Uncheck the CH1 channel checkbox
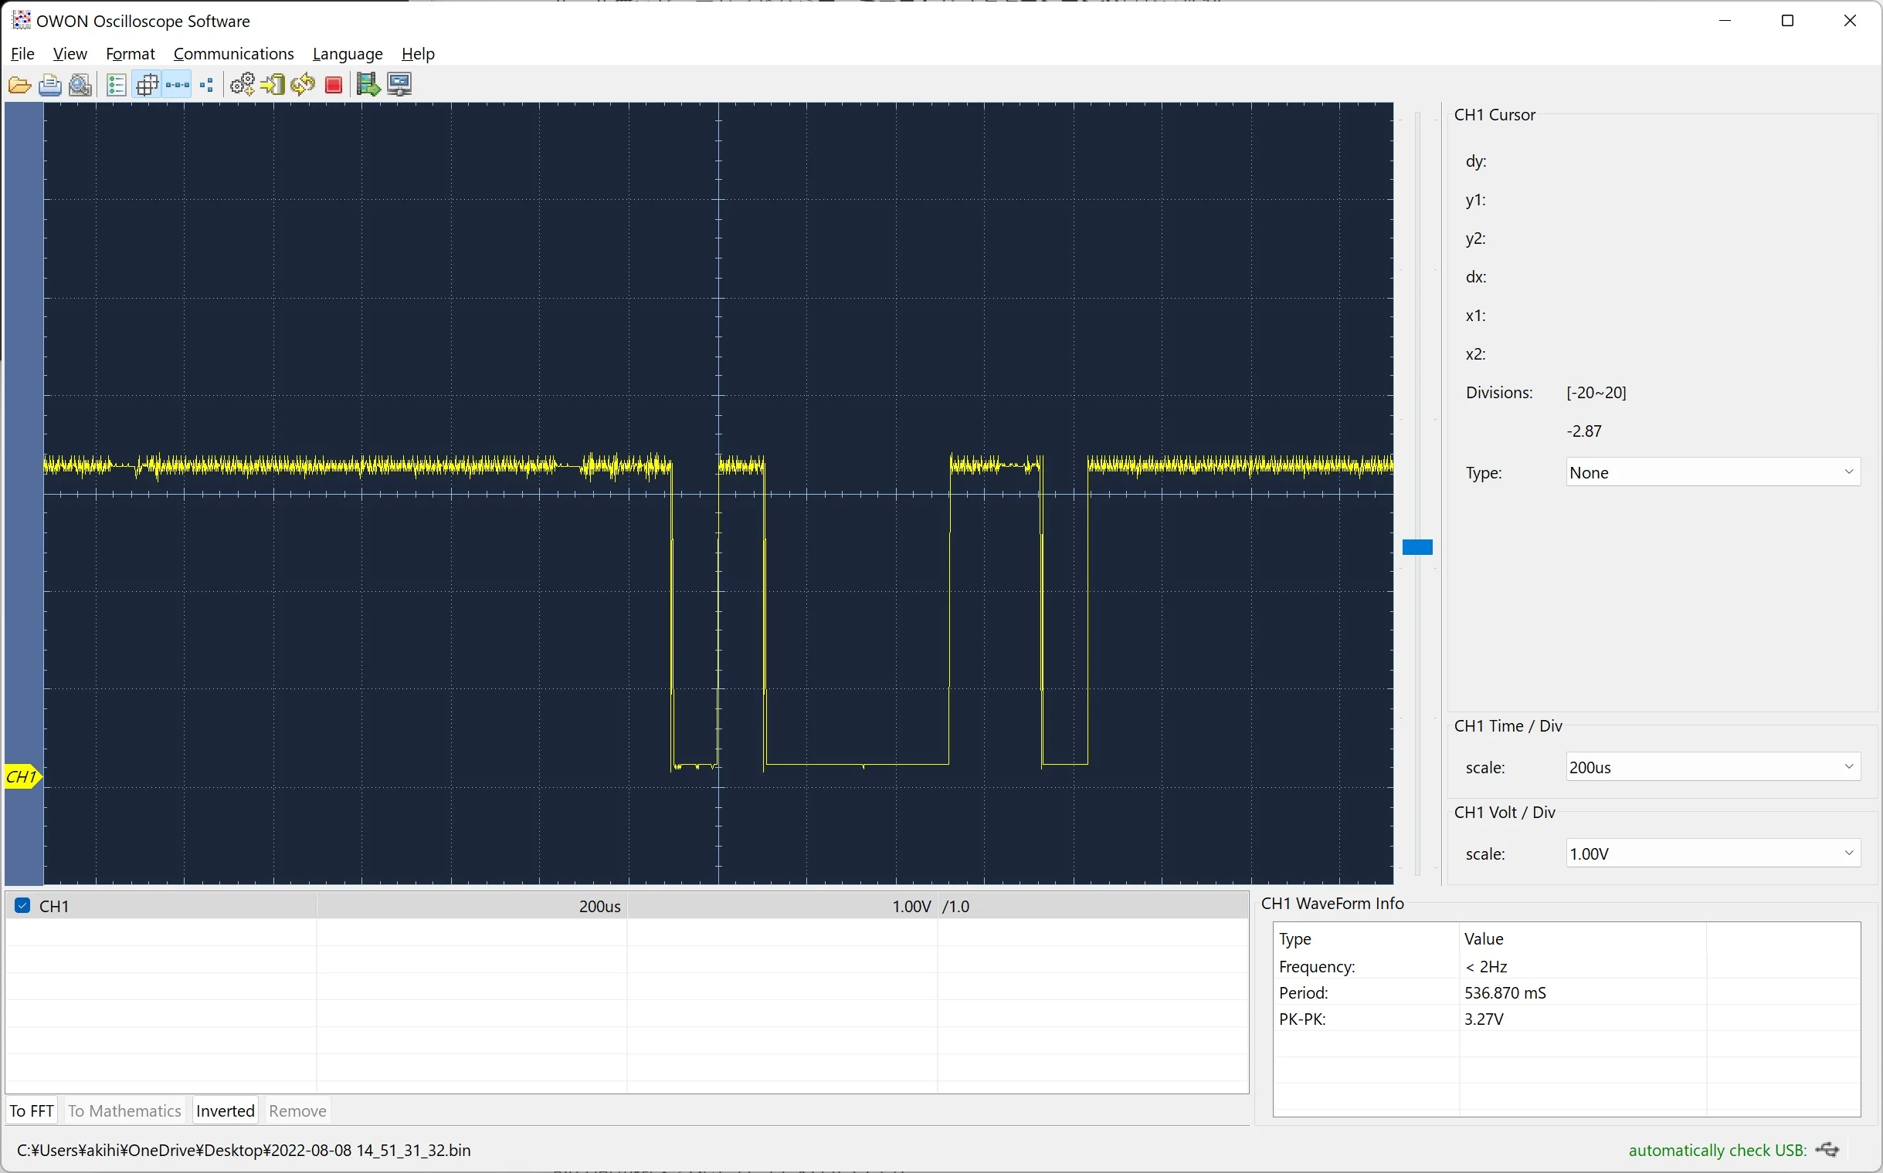Viewport: 1883px width, 1173px height. (x=22, y=905)
